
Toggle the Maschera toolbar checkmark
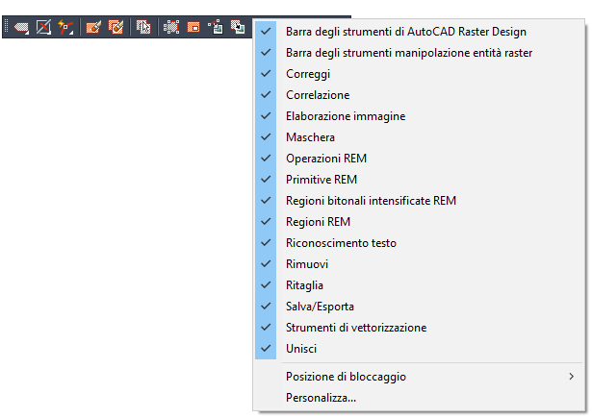click(419, 137)
